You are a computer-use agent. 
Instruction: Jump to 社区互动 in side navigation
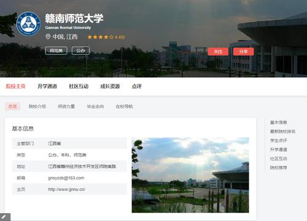(x=278, y=159)
